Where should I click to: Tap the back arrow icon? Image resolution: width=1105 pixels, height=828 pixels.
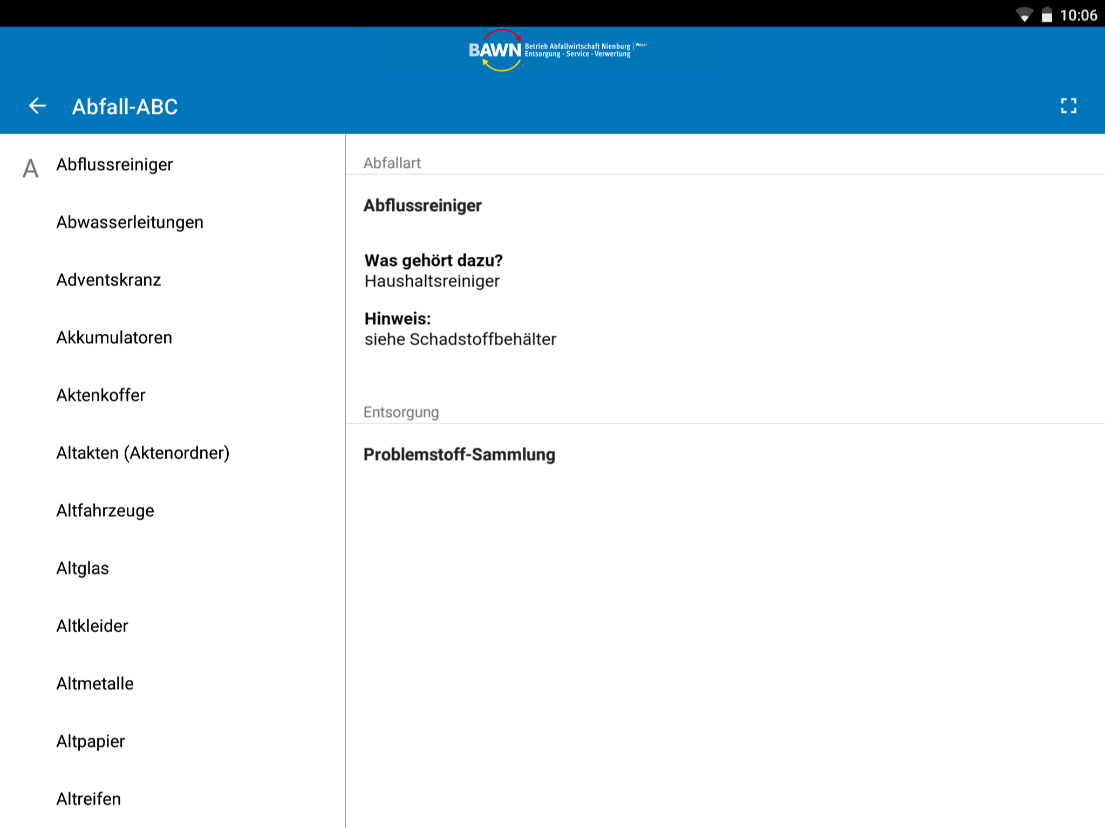click(x=37, y=106)
